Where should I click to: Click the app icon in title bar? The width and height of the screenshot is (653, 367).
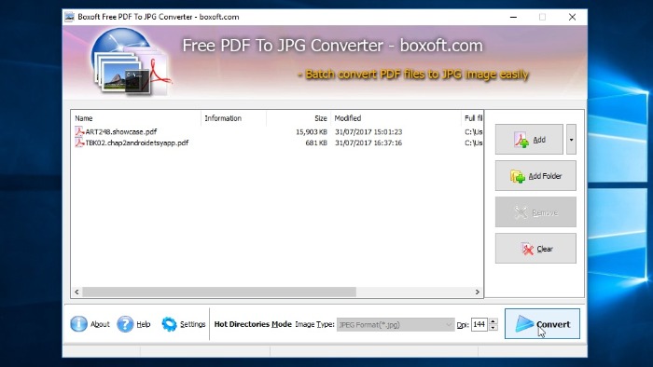(70, 17)
